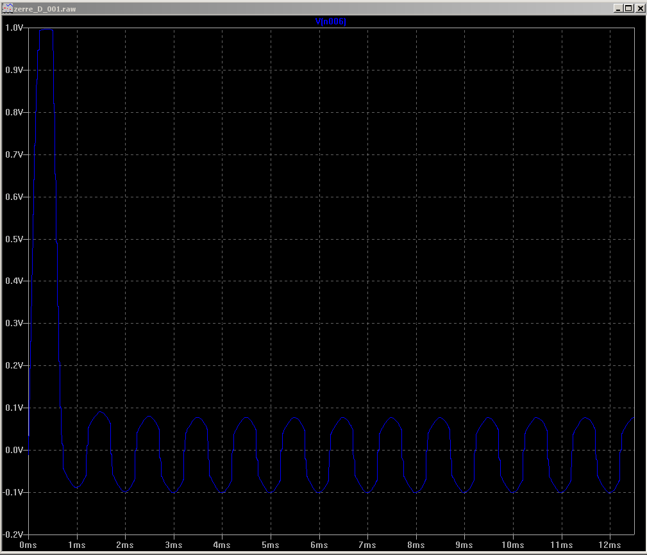The width and height of the screenshot is (647, 555).
Task: Click the 0.0V vertical axis label
Action: pos(14,450)
